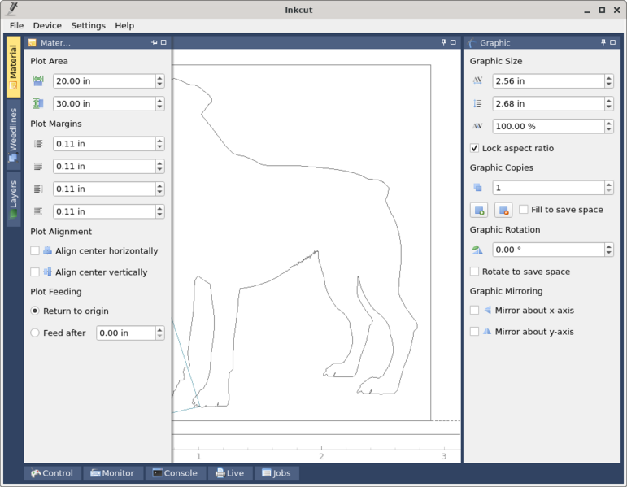Image resolution: width=627 pixels, height=487 pixels.
Task: Click the Material panel title icon
Action: click(x=33, y=43)
